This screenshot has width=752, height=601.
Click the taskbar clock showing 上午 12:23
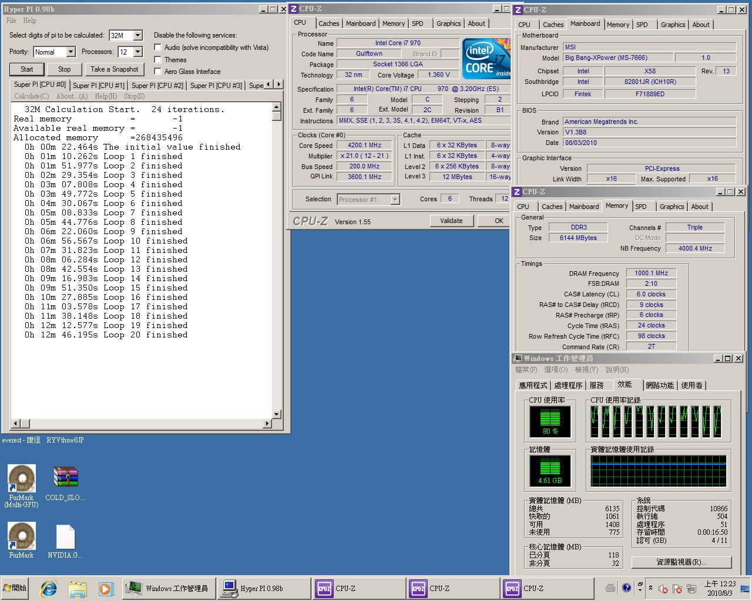[720, 588]
